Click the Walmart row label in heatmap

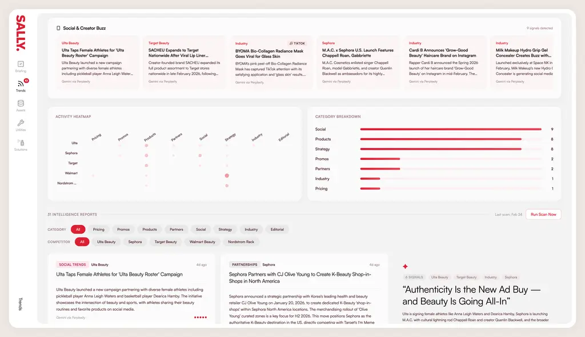pyautogui.click(x=71, y=173)
